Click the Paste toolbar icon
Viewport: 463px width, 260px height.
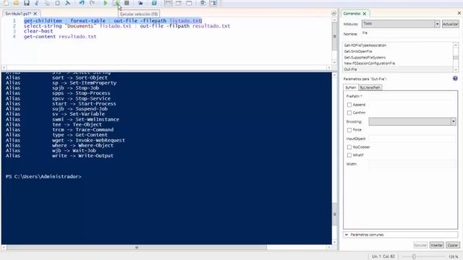pyautogui.click(x=58, y=3)
